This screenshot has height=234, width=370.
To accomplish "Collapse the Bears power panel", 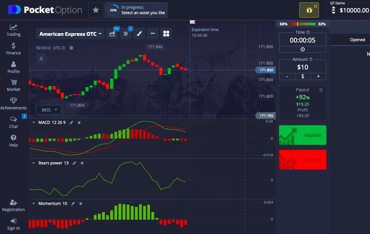I will pyautogui.click(x=33, y=163).
